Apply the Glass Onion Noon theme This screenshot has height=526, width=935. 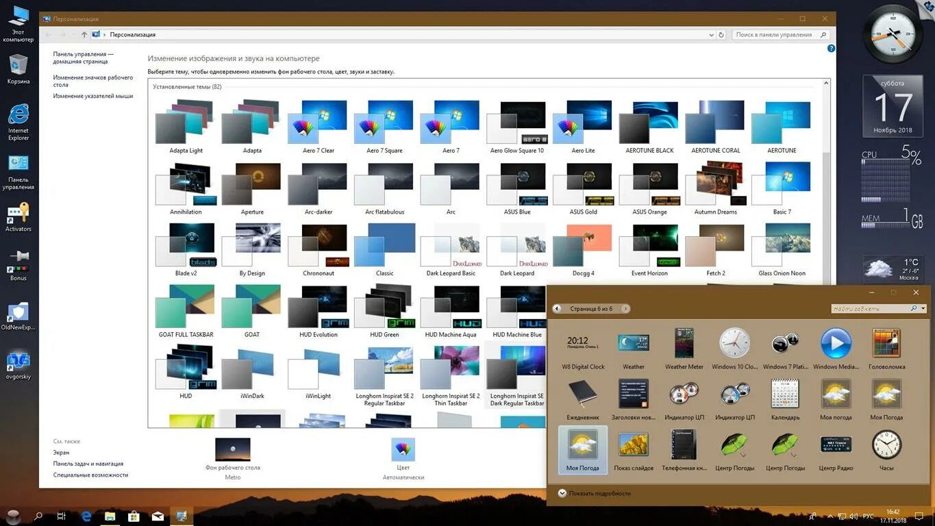782,249
